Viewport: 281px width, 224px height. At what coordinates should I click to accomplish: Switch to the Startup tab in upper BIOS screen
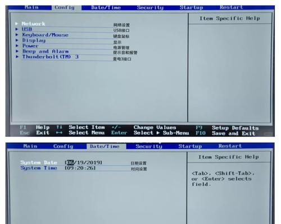191,8
